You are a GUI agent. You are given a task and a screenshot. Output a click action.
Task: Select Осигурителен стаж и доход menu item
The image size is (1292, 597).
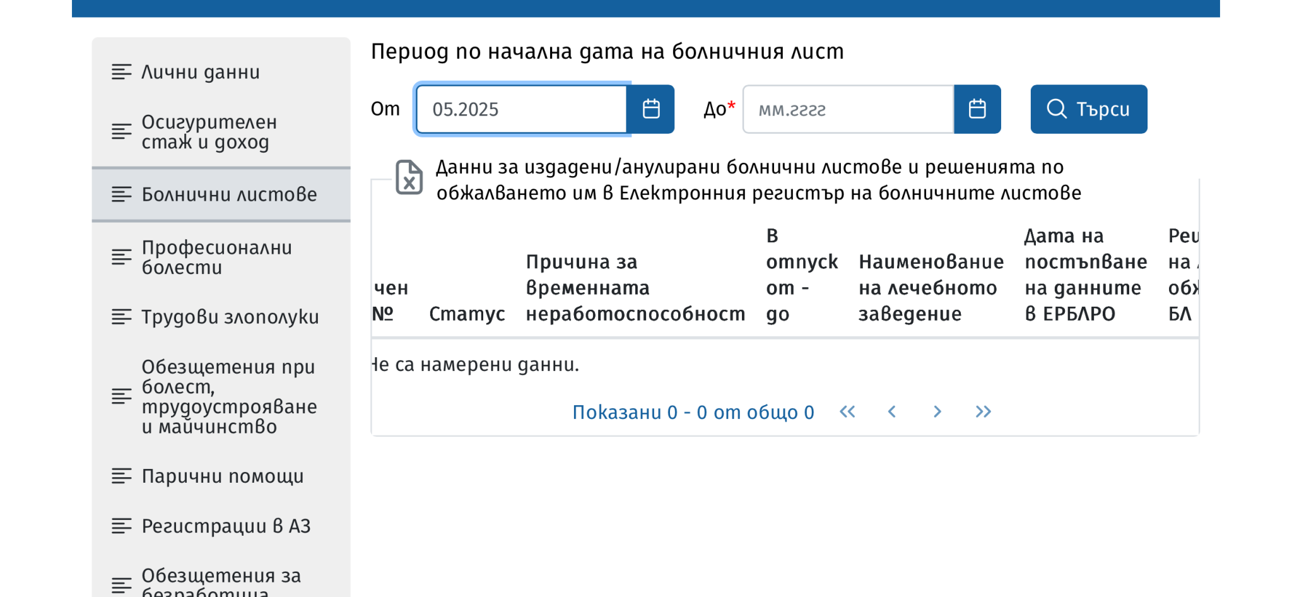(209, 132)
